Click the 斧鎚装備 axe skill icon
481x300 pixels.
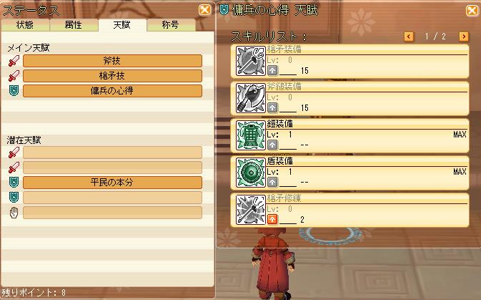click(251, 98)
